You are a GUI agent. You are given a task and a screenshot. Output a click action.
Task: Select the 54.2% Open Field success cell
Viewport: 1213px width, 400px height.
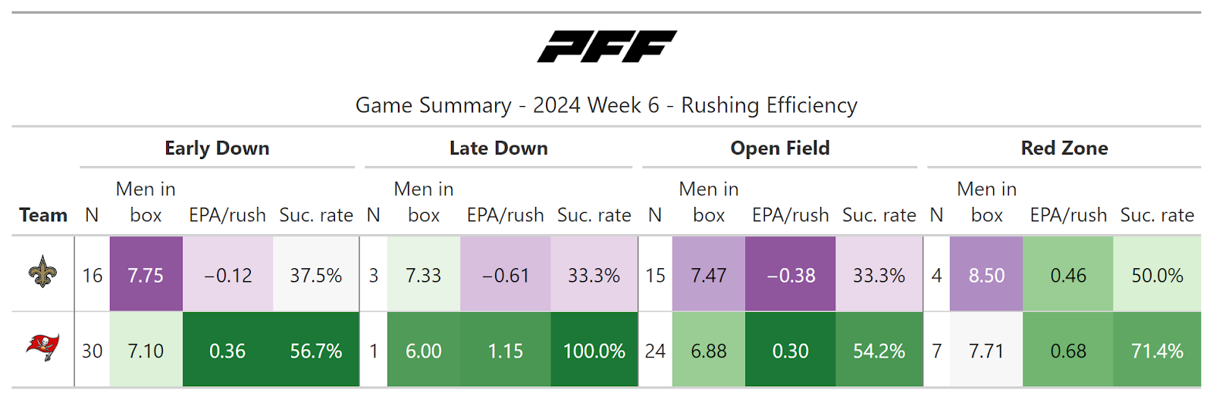(x=879, y=351)
